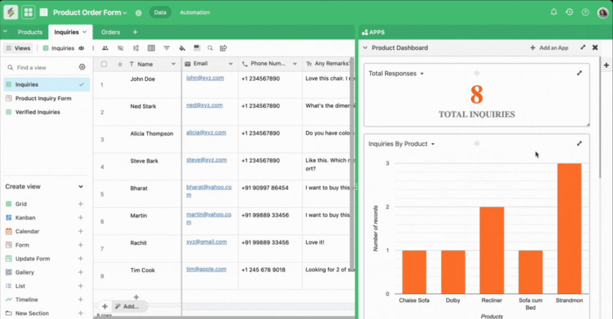The width and height of the screenshot is (613, 319).
Task: Open john@xyz.com email link
Action: point(205,78)
